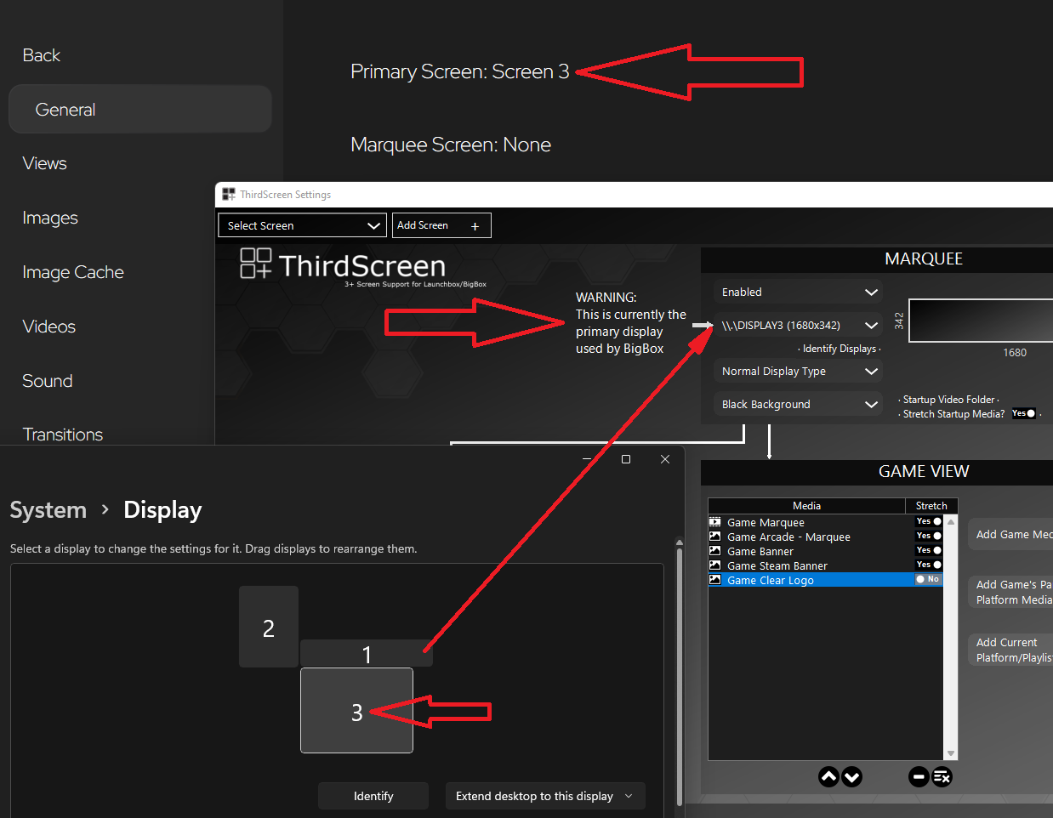Viewport: 1053px width, 818px height.
Task: Click the marquee preview rectangle
Action: (981, 321)
